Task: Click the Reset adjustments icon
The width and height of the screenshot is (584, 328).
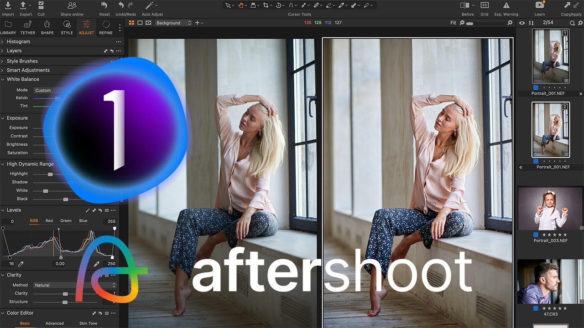Action: coord(104,5)
